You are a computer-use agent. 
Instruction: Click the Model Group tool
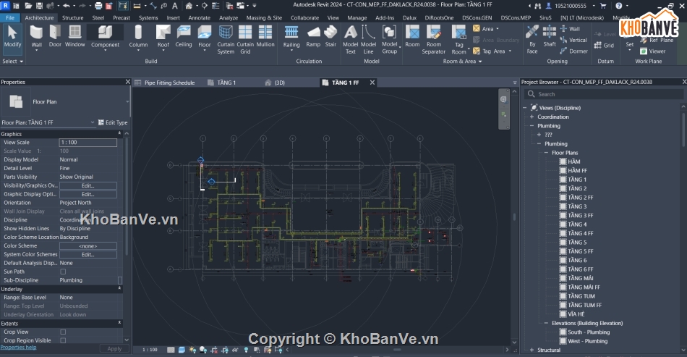pos(390,40)
